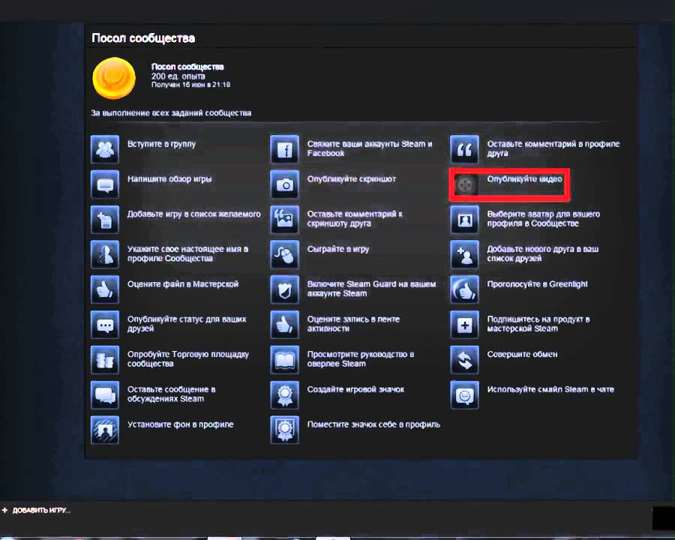Viewport: 675px width, 540px height.
Task: Click the avatar selection icon
Action: pyautogui.click(x=464, y=219)
